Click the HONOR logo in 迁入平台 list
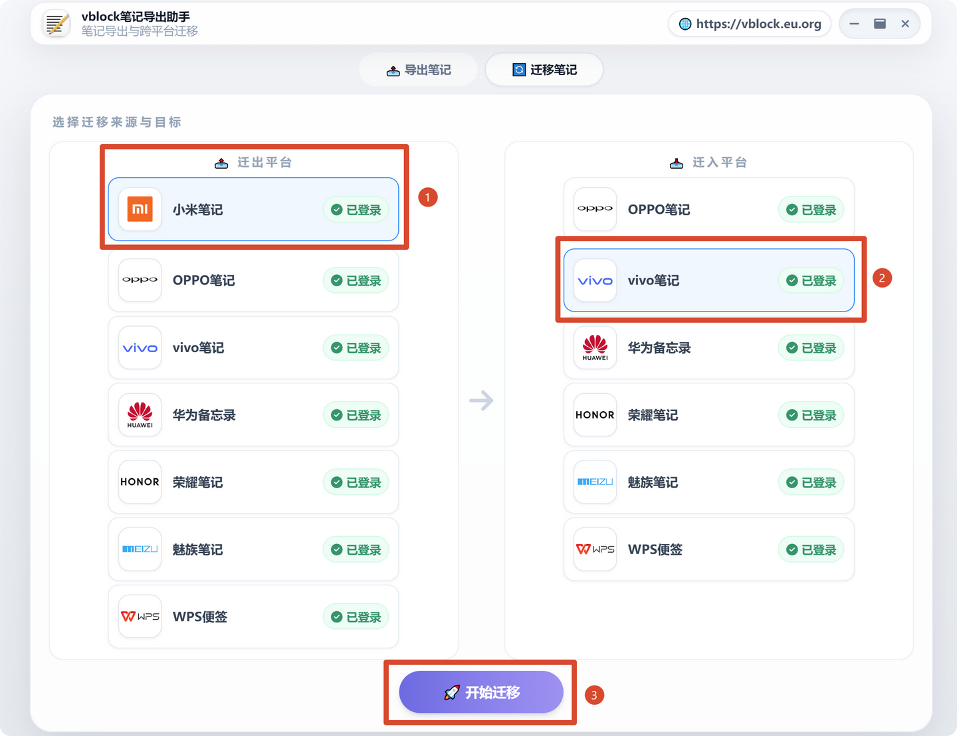Image resolution: width=957 pixels, height=736 pixels. coord(595,414)
